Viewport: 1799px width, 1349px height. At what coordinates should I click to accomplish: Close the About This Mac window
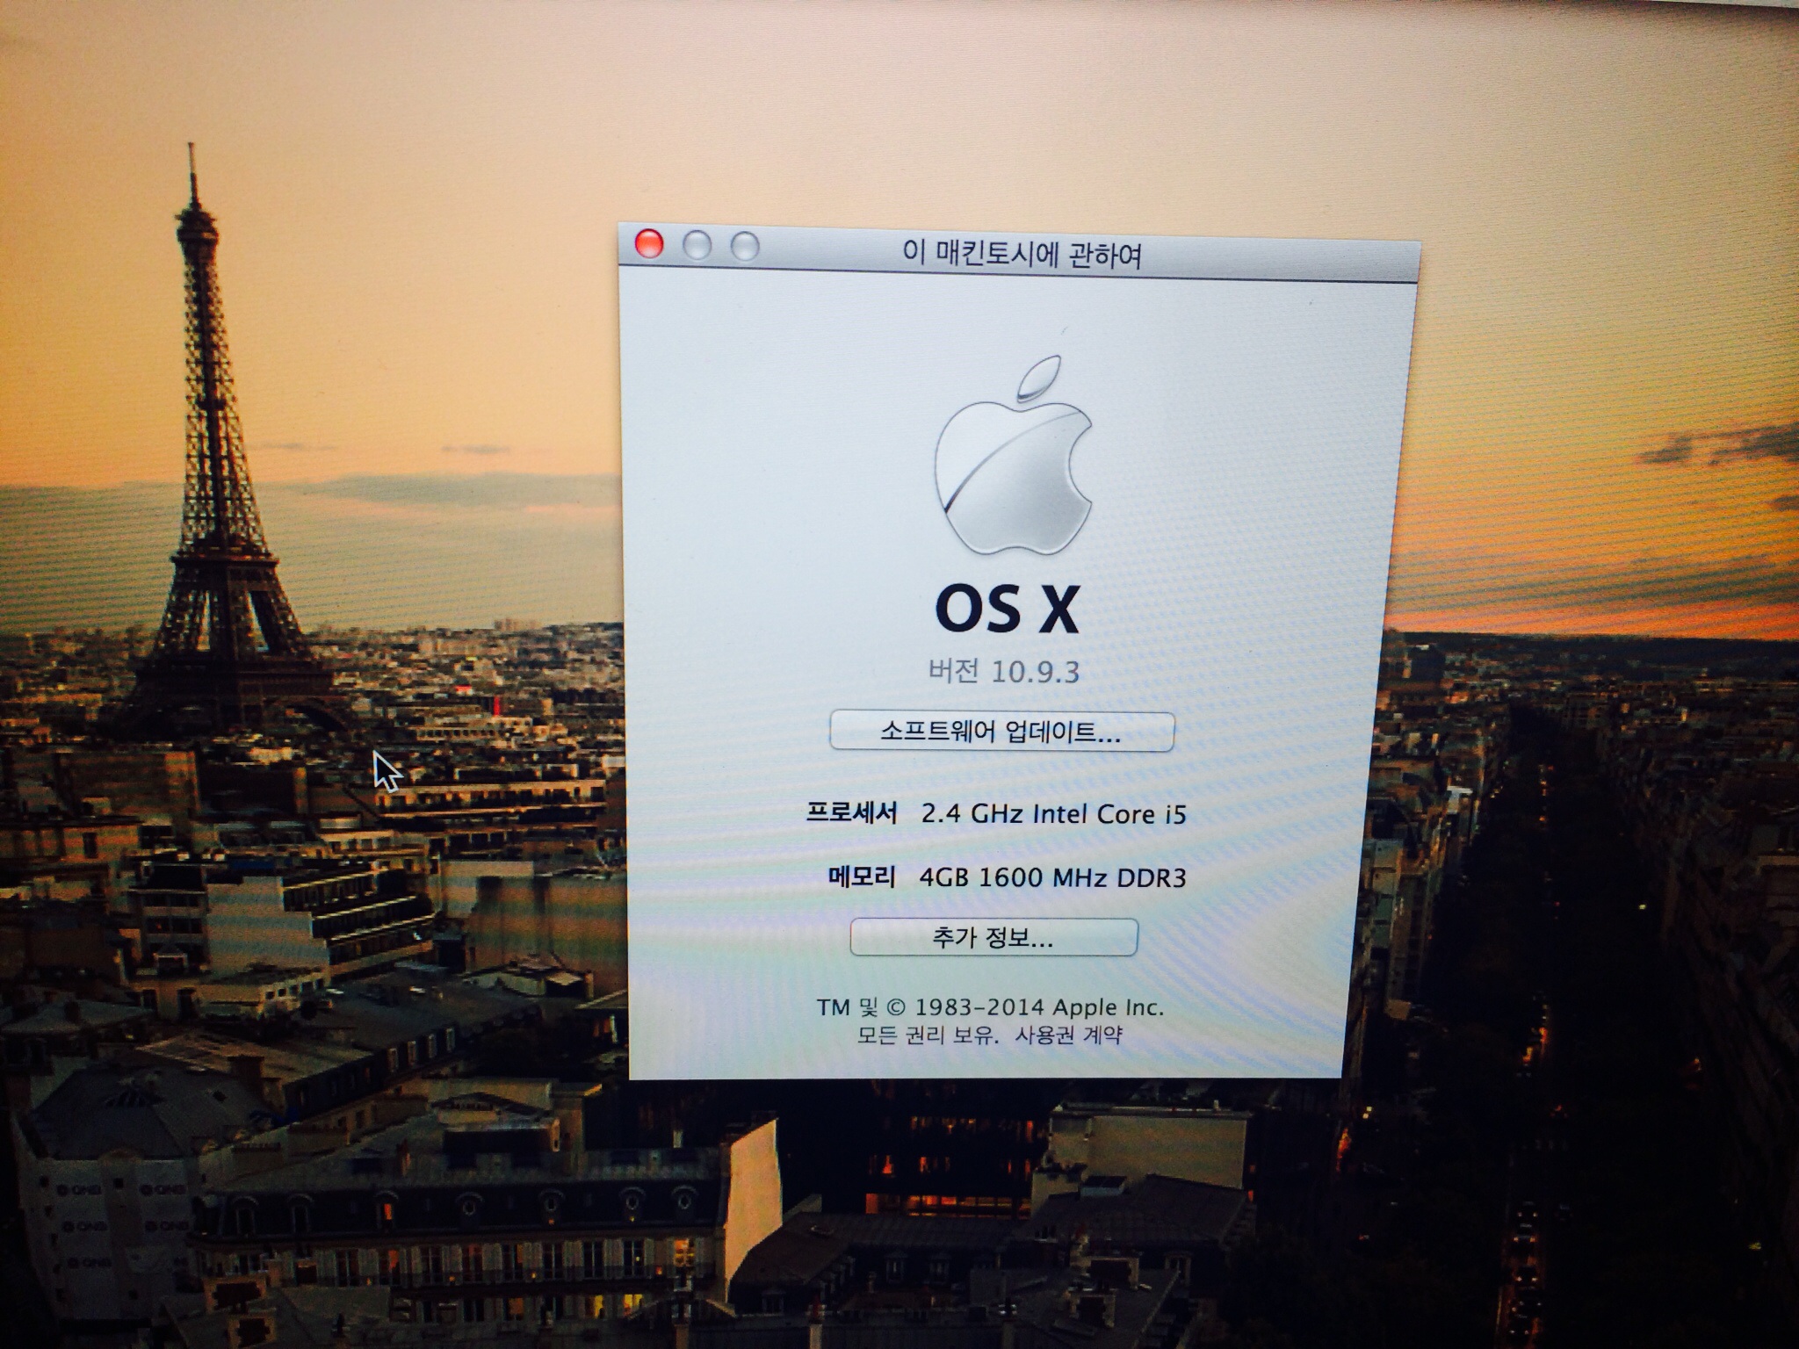[x=649, y=243]
